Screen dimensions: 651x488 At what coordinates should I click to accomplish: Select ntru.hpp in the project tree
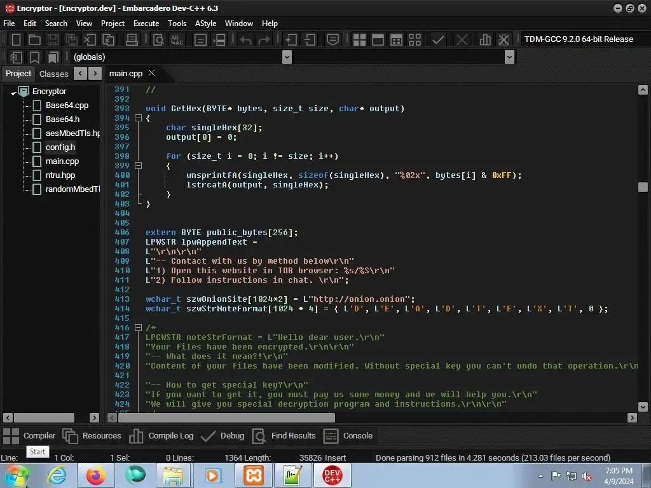(x=60, y=175)
